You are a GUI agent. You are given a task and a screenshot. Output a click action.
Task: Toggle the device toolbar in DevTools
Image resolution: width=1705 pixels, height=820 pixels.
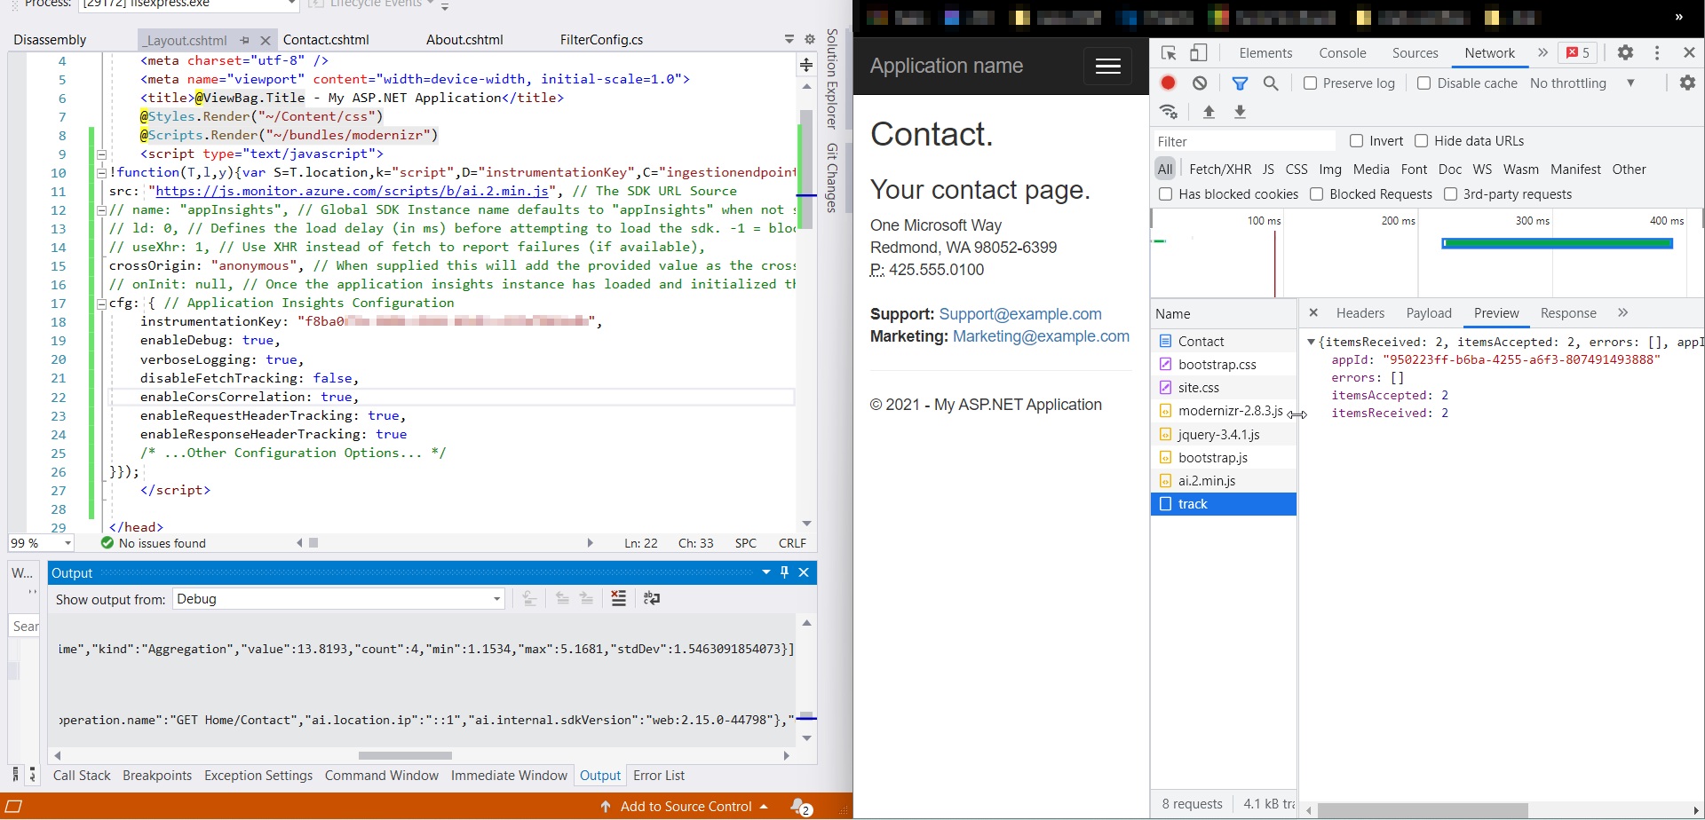(x=1199, y=53)
